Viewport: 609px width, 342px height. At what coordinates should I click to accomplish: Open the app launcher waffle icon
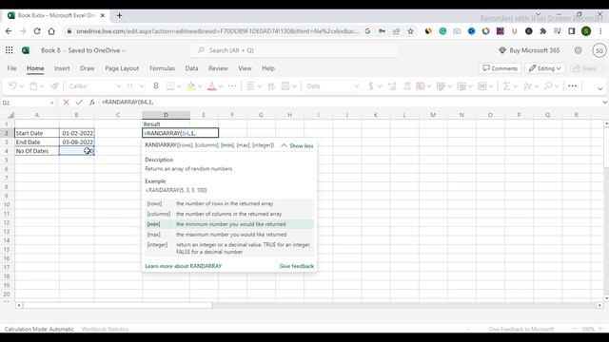click(x=9, y=50)
